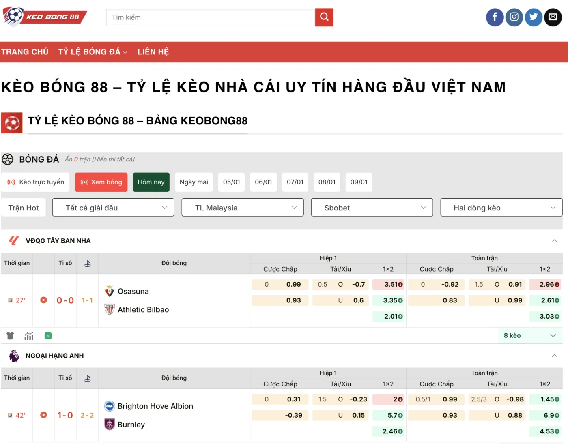This screenshot has width=568, height=444.
Task: Open the Tỷ lệ bóng đá menu
Action: point(93,52)
